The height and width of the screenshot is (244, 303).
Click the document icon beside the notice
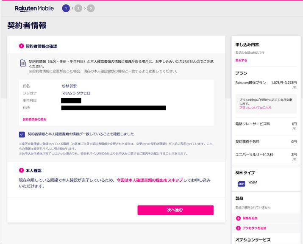click(x=23, y=63)
